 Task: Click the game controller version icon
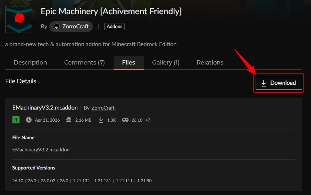point(125,120)
